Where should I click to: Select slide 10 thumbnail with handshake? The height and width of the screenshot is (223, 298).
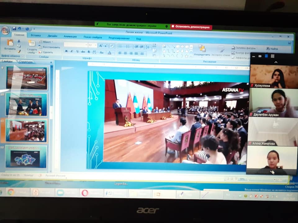[x=26, y=104]
